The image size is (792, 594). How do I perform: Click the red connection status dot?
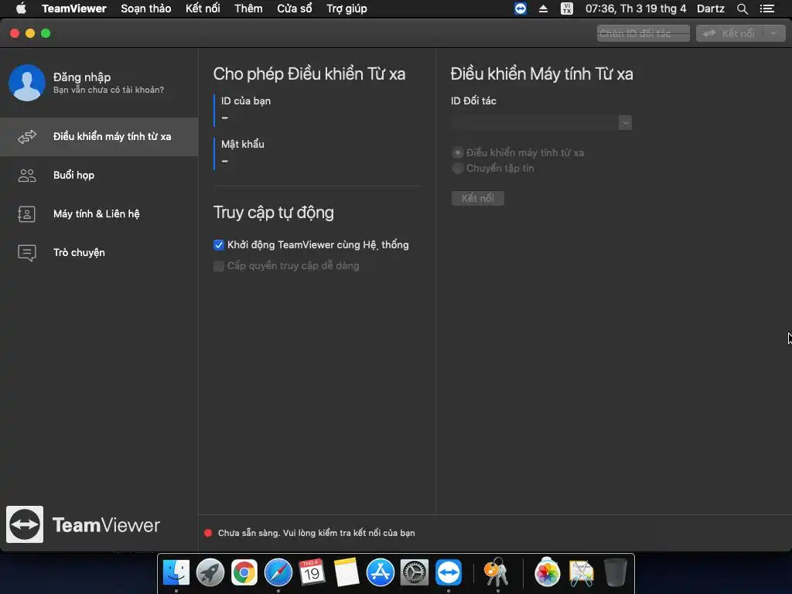208,533
